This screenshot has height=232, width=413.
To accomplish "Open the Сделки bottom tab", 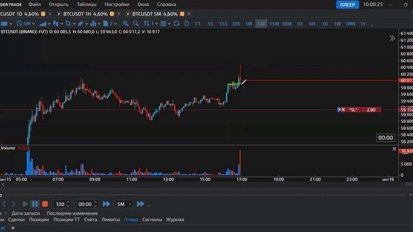I will (16, 219).
